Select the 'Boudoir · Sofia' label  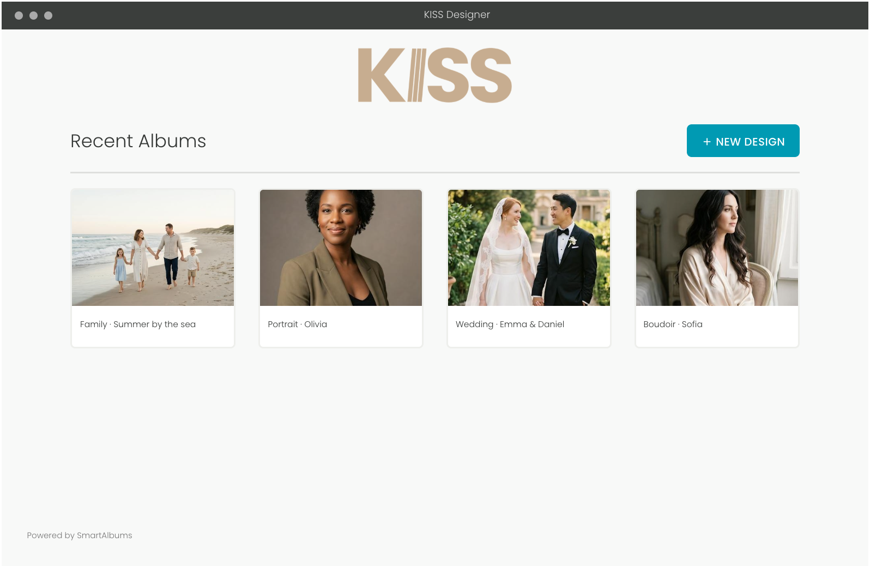(x=673, y=324)
